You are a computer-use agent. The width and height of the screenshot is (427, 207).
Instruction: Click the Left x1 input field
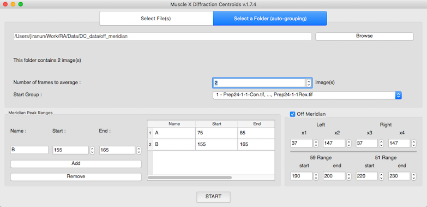[302, 143]
